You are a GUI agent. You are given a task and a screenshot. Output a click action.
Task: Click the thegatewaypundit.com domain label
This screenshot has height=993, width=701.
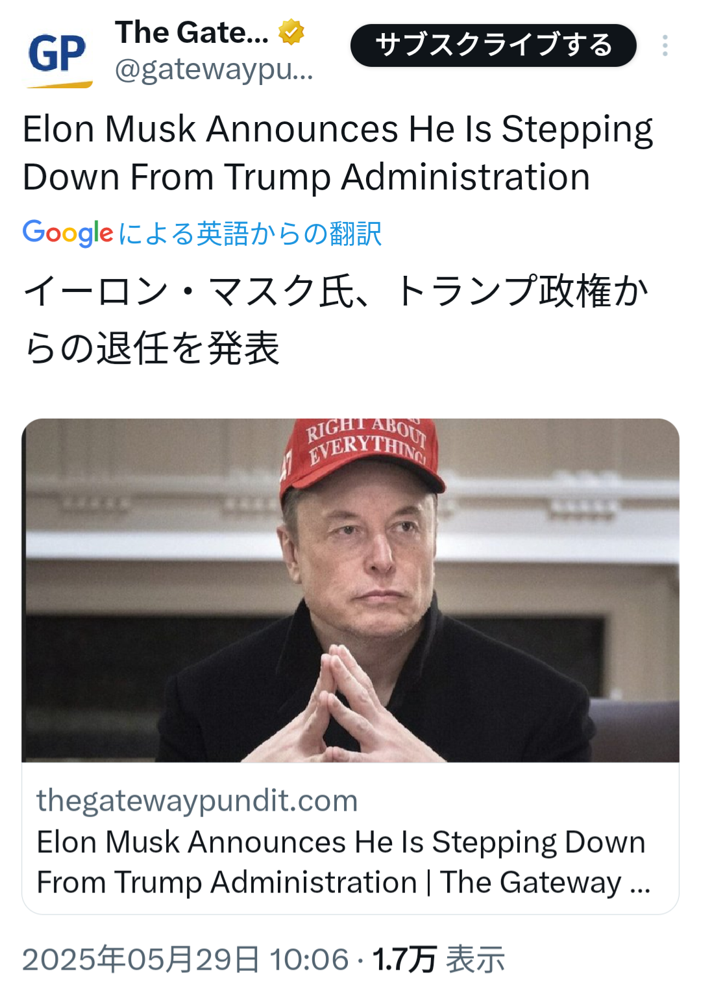(197, 800)
